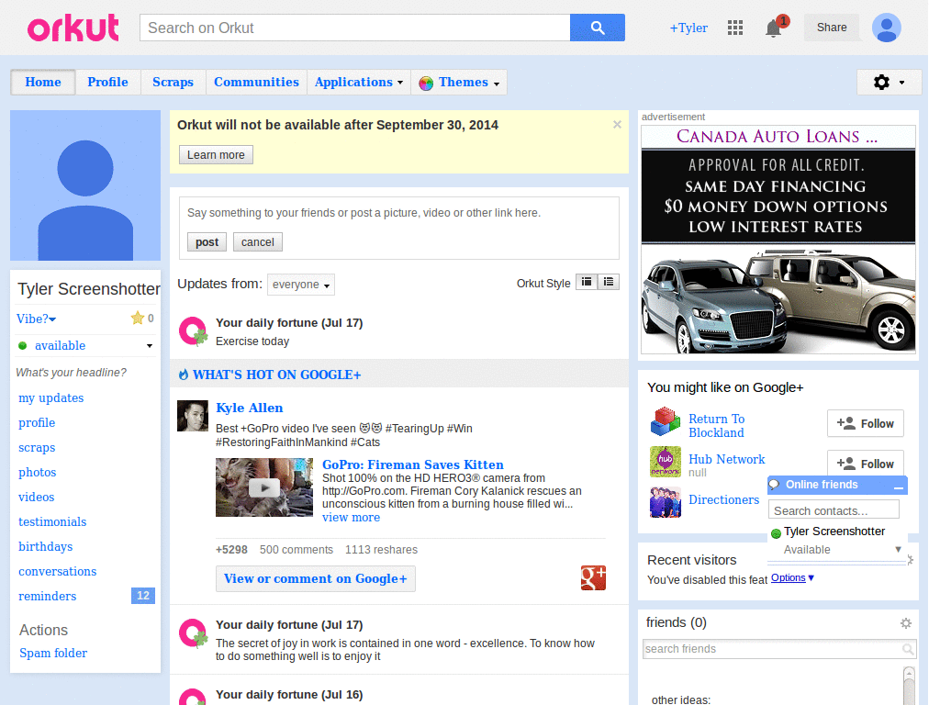Switch to the Orkut Style detailed view icon
The width and height of the screenshot is (940, 705).
point(587,282)
